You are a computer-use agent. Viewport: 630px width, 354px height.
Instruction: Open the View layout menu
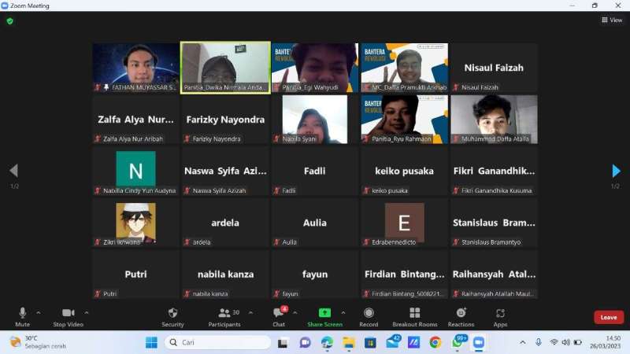pyautogui.click(x=612, y=20)
